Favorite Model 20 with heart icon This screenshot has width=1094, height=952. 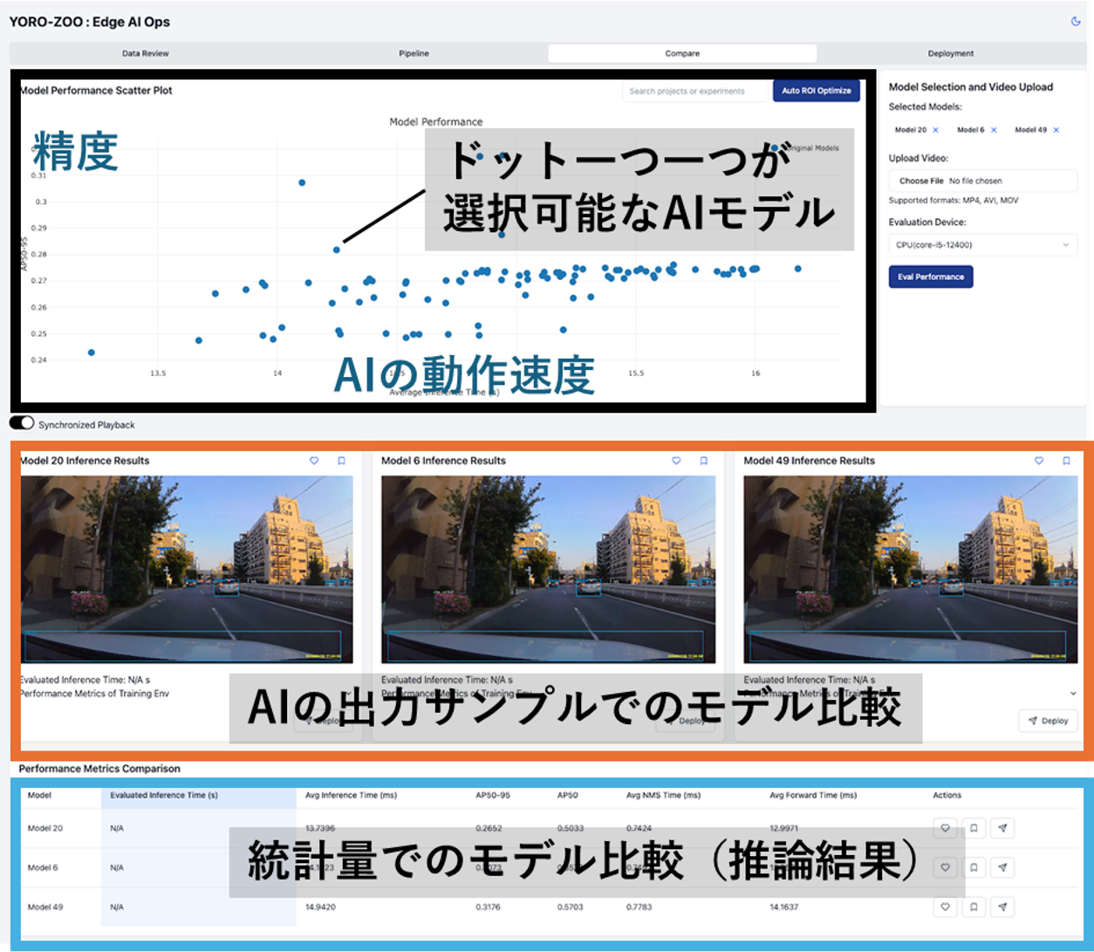click(x=314, y=461)
